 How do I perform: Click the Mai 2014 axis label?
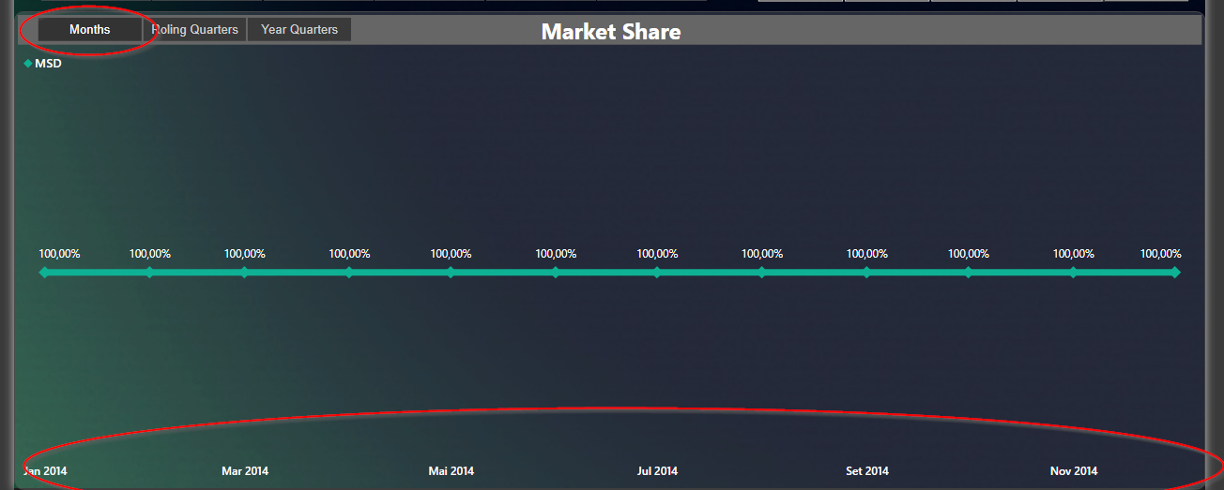pyautogui.click(x=451, y=471)
